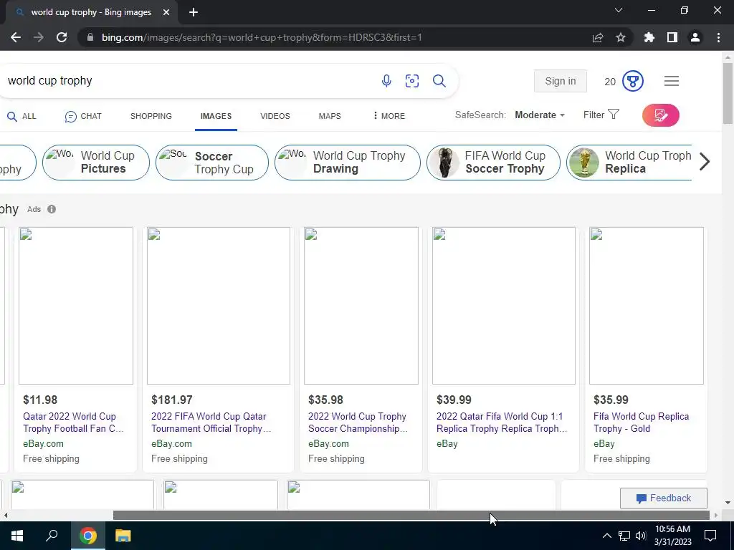Open the Chrome profile avatar
The width and height of the screenshot is (734, 550).
point(695,37)
